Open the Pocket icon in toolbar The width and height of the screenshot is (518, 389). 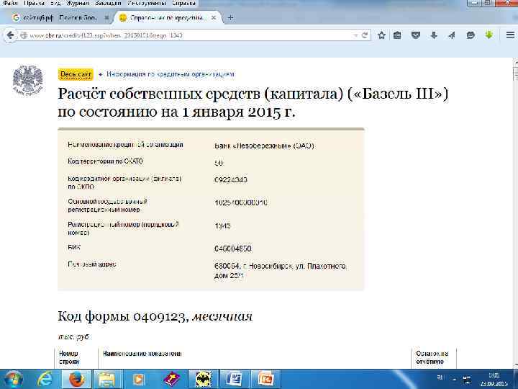tap(416, 35)
